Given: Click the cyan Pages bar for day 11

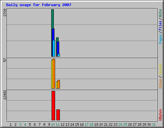Looking at the screenshot, I should pos(59,55).
